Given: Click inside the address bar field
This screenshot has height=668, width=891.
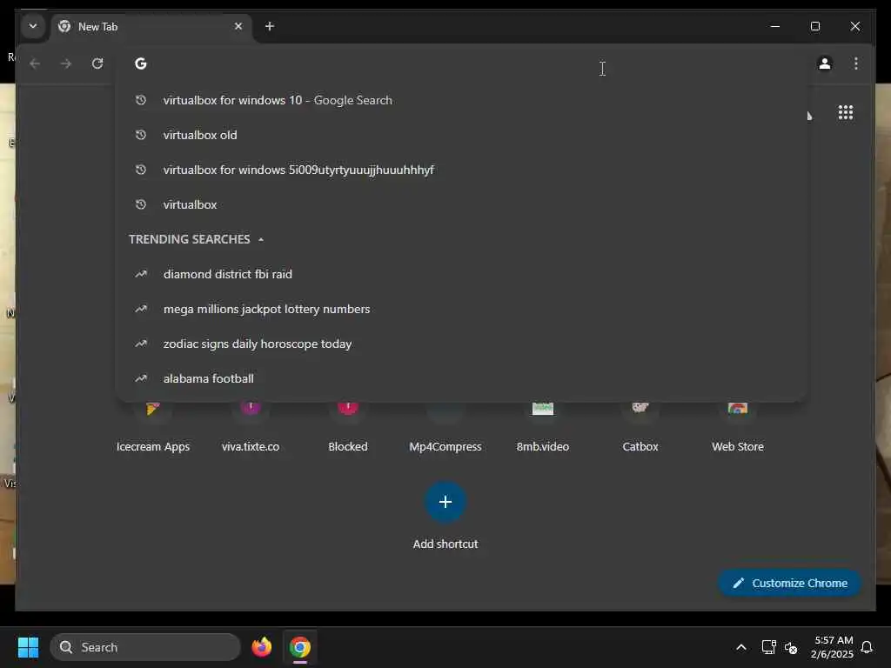Looking at the screenshot, I should [x=460, y=63].
